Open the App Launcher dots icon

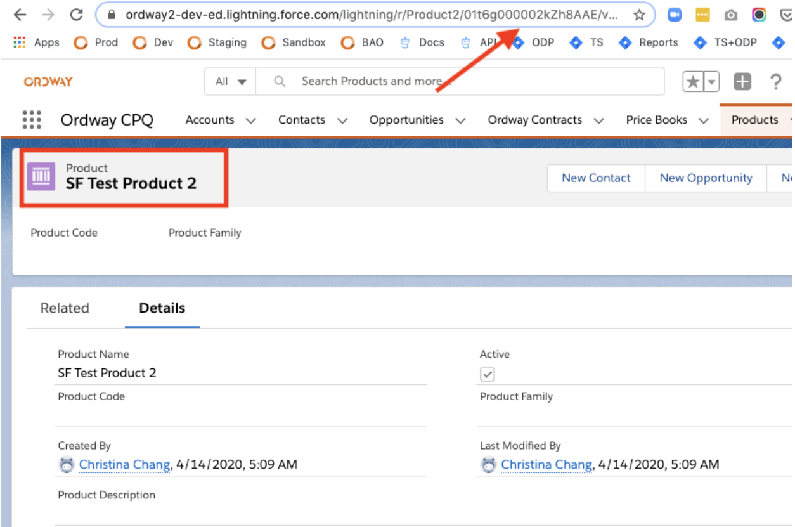[x=32, y=120]
